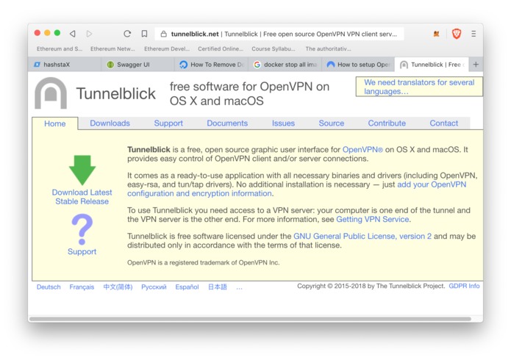Screen dimensions: 511x363
Task: Go back with the browser back arrow
Action: [73, 34]
